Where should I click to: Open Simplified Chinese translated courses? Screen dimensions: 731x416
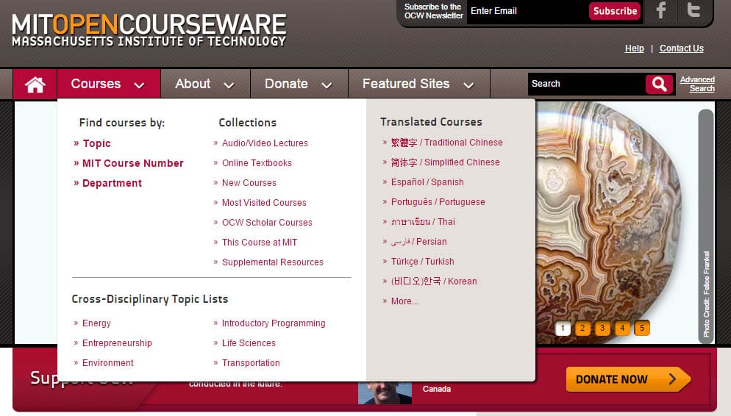tap(445, 162)
